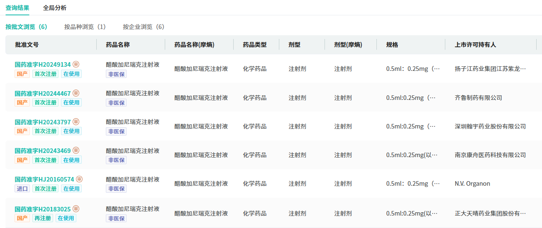The height and width of the screenshot is (228, 542).
Task: Select the 查询结果 tab
Action: coord(17,8)
